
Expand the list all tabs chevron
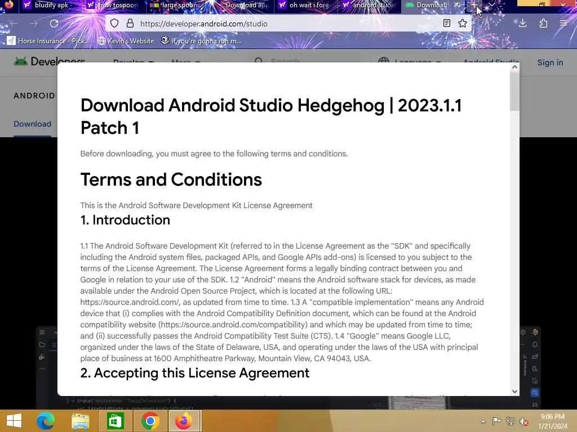pos(491,5)
